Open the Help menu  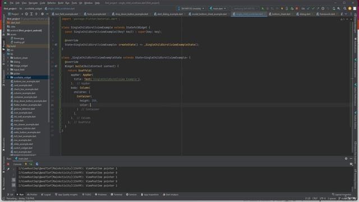click(x=97, y=3)
